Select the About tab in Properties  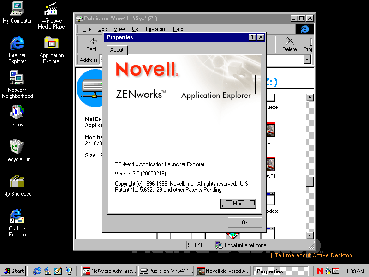tap(117, 50)
